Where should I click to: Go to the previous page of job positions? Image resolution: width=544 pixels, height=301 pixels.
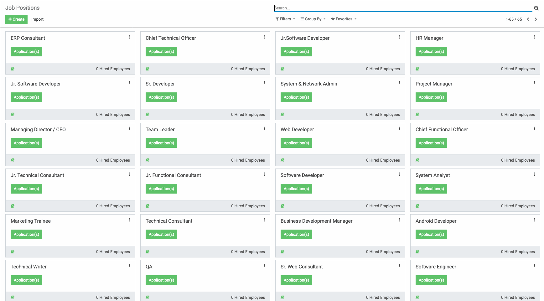[528, 19]
